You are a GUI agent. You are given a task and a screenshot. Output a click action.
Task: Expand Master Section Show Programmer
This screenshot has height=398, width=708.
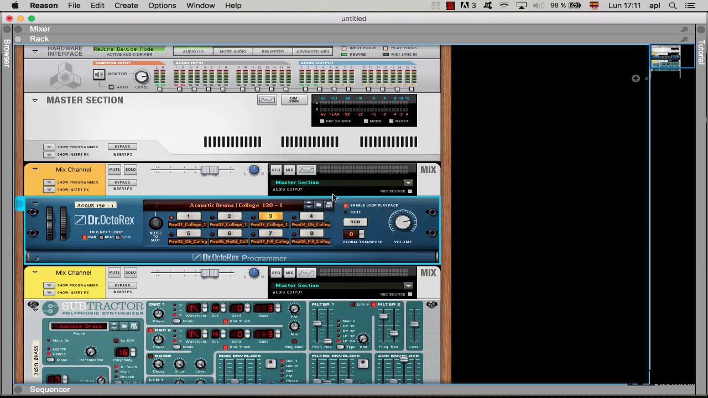pos(49,147)
